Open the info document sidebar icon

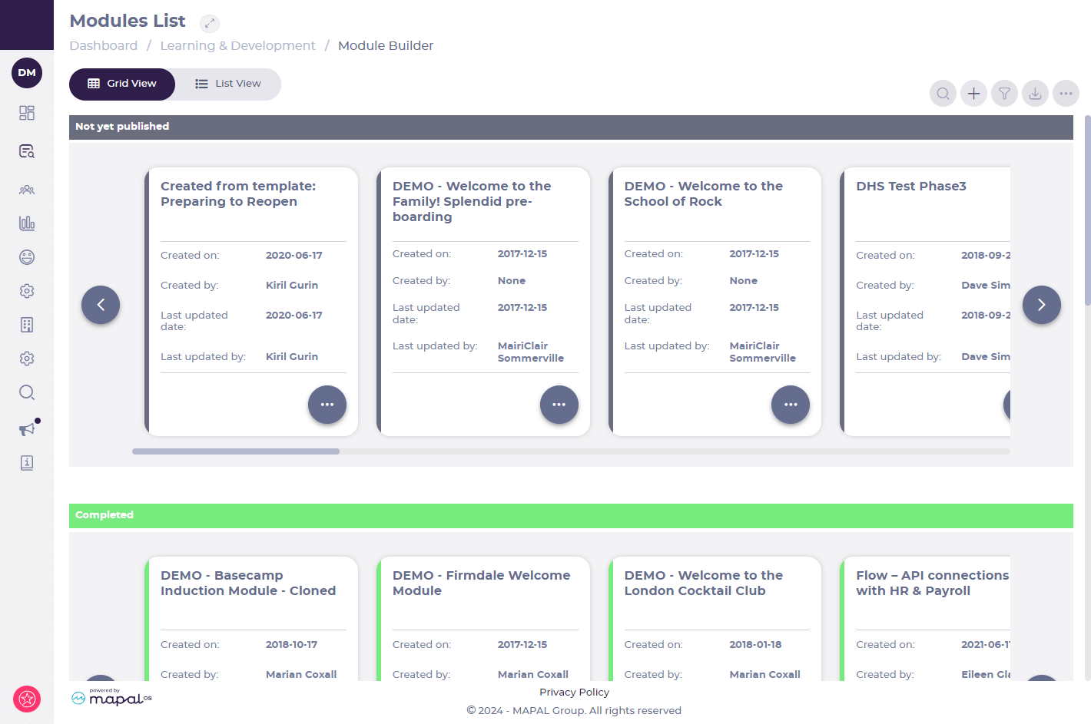27,462
